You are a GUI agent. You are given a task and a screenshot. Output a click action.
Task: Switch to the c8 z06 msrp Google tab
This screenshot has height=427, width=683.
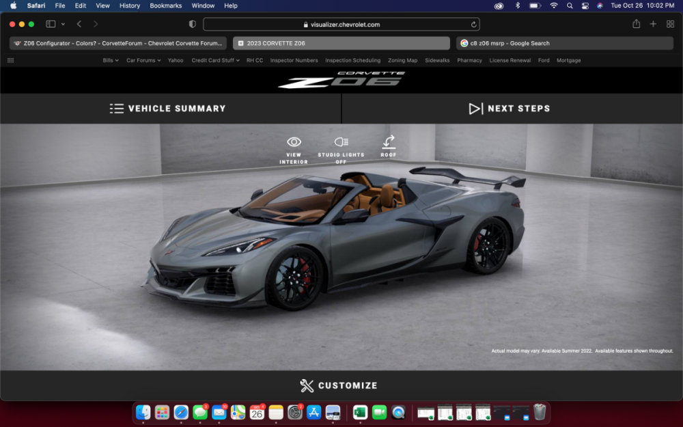[x=565, y=43]
